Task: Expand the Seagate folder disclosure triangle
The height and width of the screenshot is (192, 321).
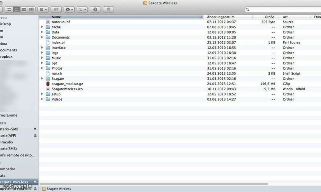Action: tap(42, 79)
